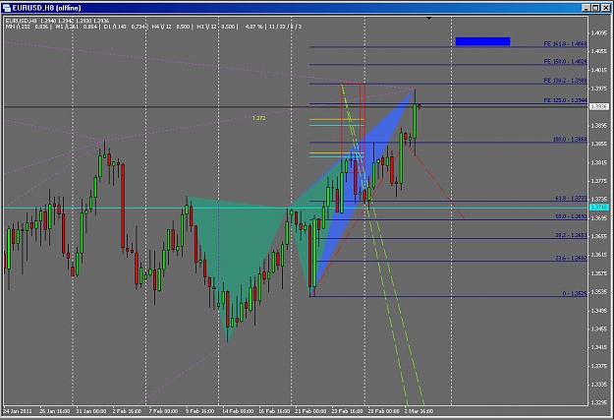Click the 'FE 125.0' Fibonacci level label
This screenshot has height=420, width=614.
coord(566,100)
